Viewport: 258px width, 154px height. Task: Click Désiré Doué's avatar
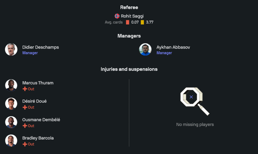click(11, 104)
